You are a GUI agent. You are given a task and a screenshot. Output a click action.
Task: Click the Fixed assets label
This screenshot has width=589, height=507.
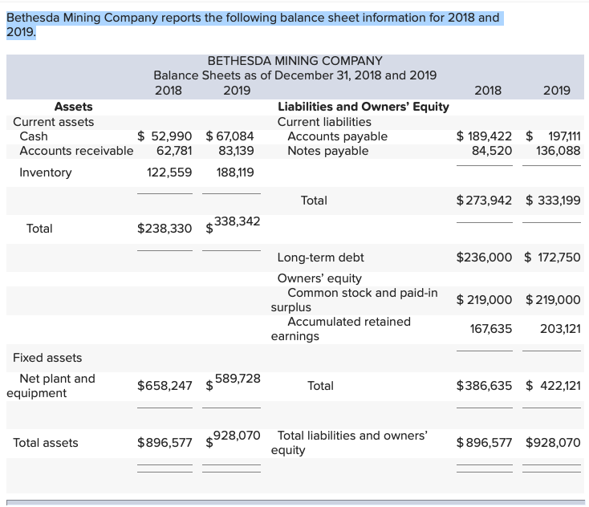(47, 358)
